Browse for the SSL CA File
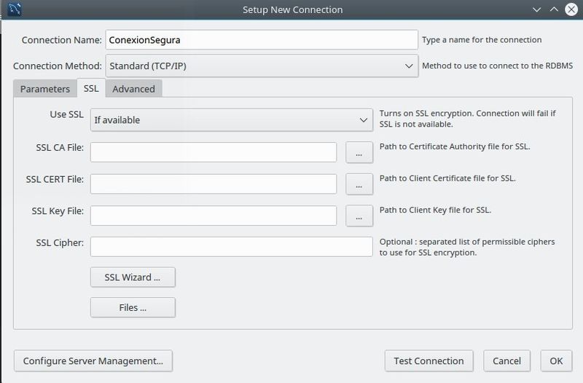The image size is (583, 383). tap(359, 152)
